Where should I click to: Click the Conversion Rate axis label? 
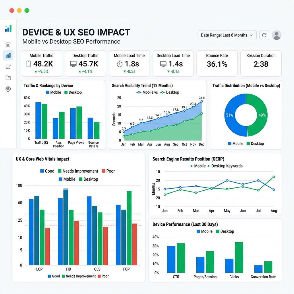263,277
